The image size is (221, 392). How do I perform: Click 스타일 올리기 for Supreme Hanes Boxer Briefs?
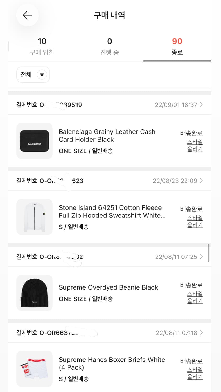195,373
